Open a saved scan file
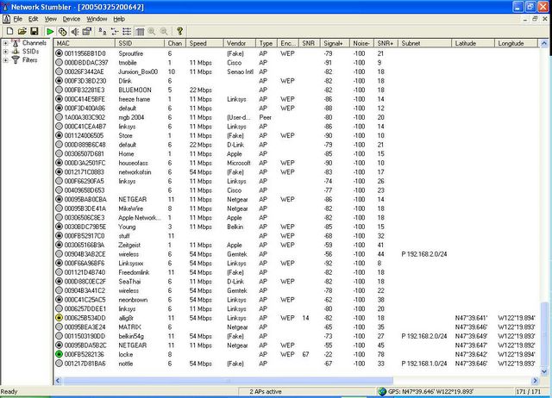The height and width of the screenshot is (398, 552). pyautogui.click(x=22, y=31)
